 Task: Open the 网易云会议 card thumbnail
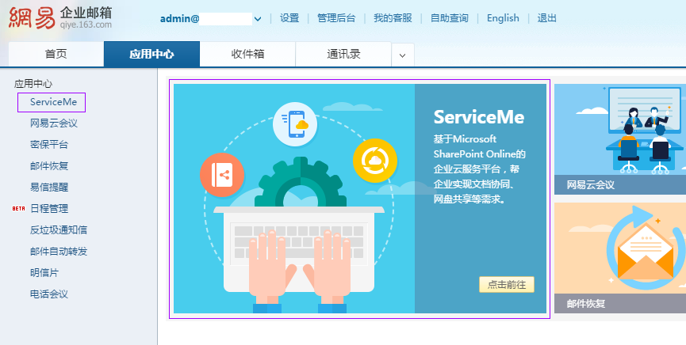tap(620, 130)
